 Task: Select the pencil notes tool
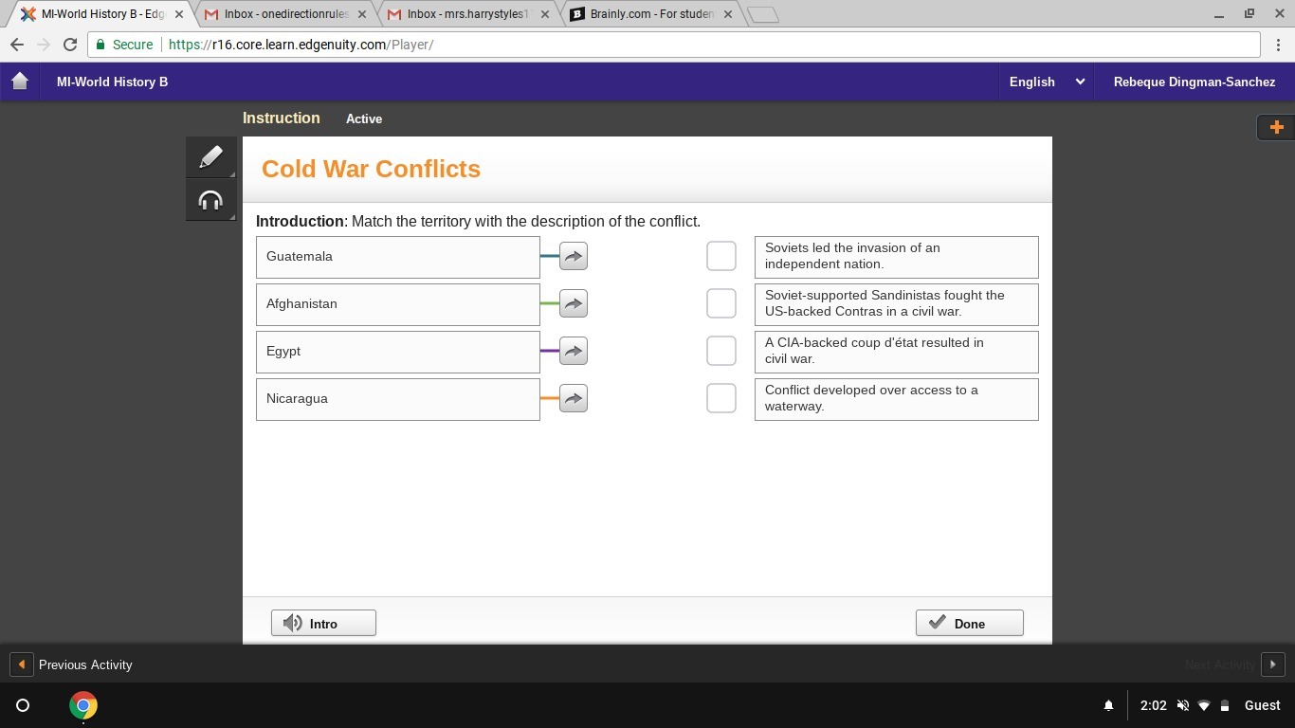click(210, 156)
